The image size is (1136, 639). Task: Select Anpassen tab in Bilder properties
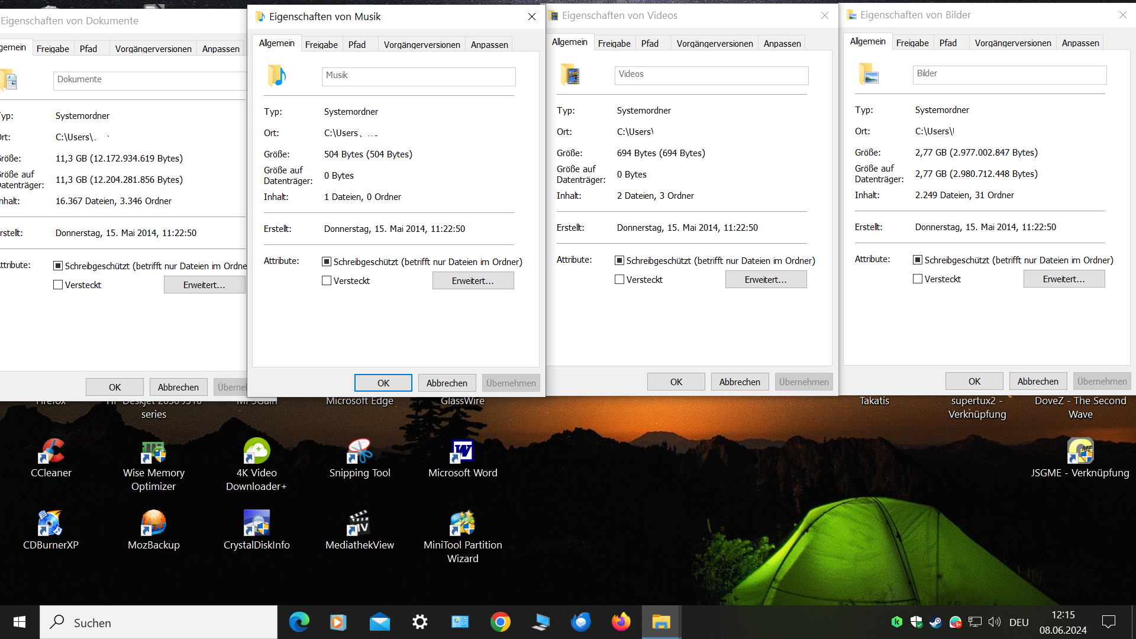1080,43
